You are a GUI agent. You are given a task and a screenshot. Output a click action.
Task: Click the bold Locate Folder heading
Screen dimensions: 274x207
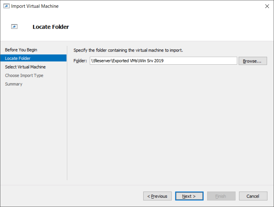point(51,27)
